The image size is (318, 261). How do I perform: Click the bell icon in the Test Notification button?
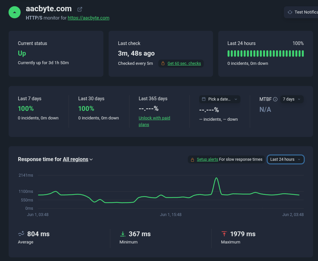[x=290, y=12]
